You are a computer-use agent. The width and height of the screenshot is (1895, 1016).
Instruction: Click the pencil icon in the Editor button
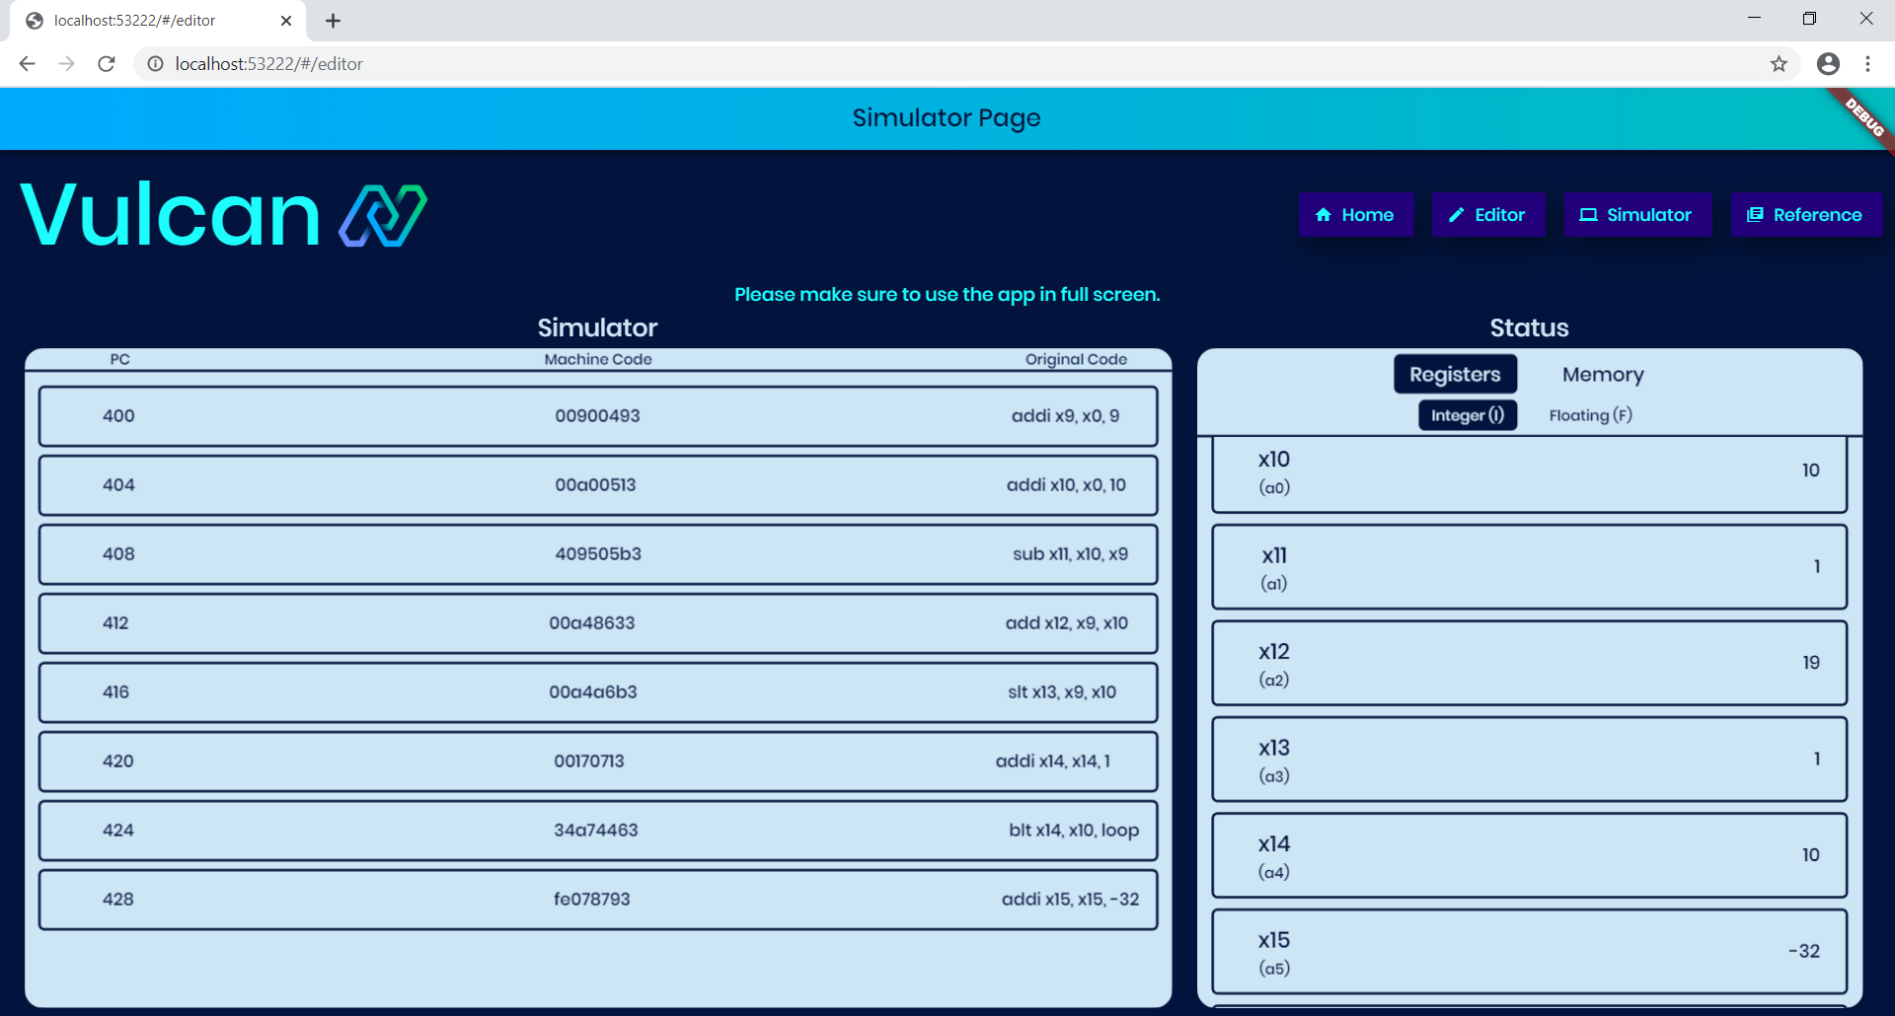coord(1456,215)
